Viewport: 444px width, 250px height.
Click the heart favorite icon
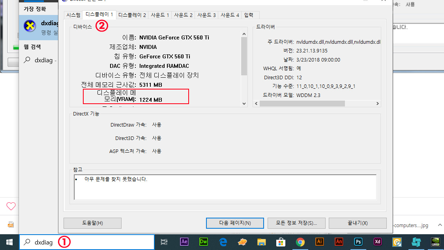(11, 206)
